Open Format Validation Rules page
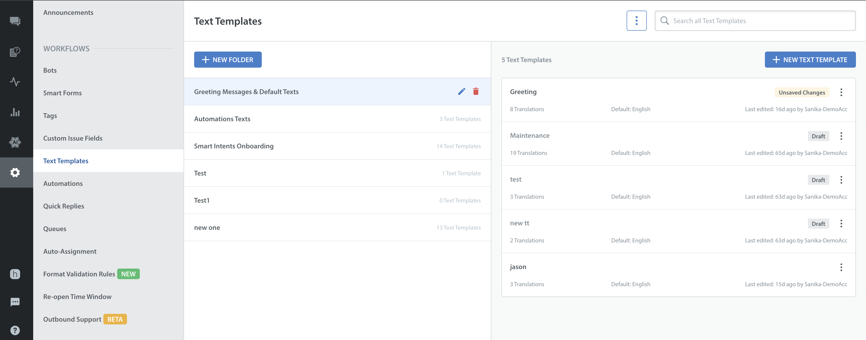This screenshot has height=340, width=866. [x=79, y=274]
